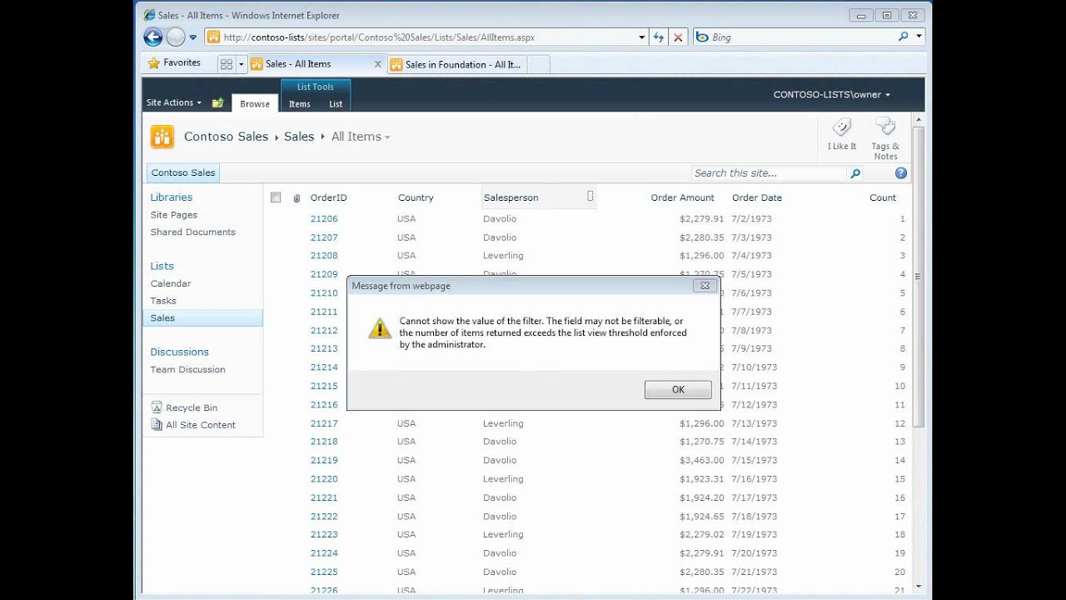Open the List ribbon tab
Image resolution: width=1066 pixels, height=600 pixels.
point(336,104)
